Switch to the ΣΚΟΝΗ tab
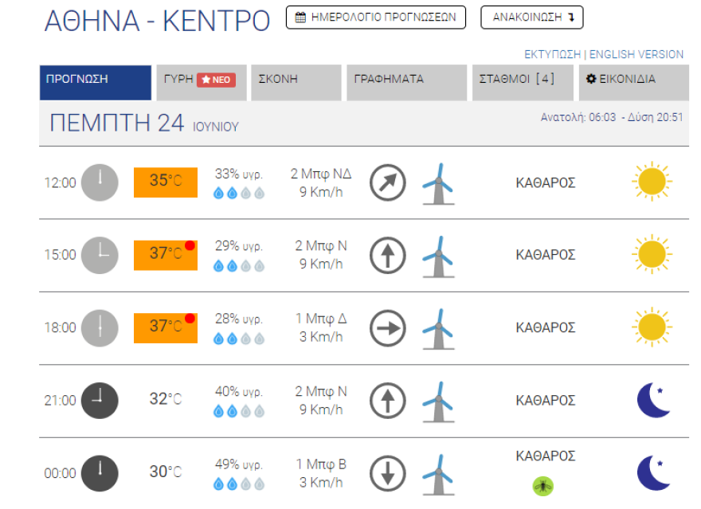 [x=295, y=79]
